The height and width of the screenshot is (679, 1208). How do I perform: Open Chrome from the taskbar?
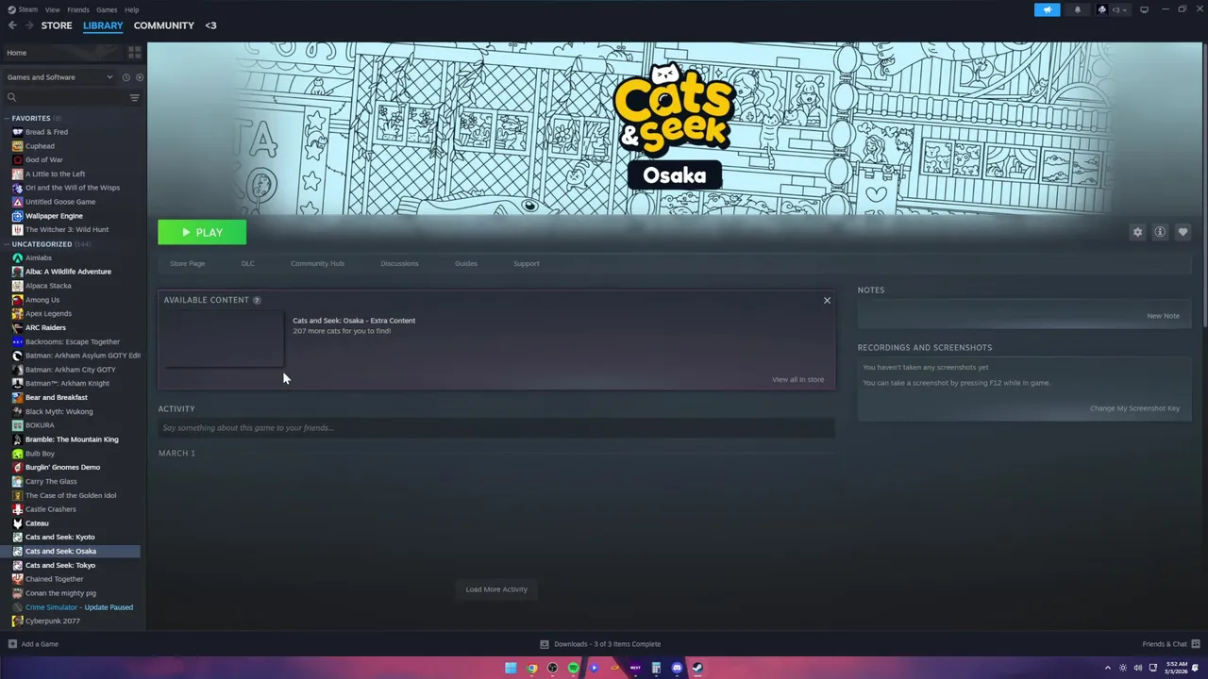click(531, 668)
